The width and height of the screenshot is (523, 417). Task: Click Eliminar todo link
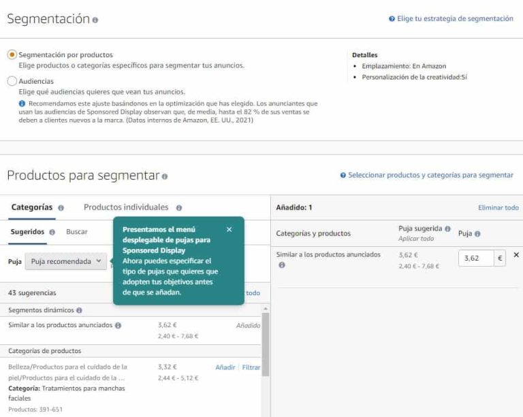[x=498, y=208]
